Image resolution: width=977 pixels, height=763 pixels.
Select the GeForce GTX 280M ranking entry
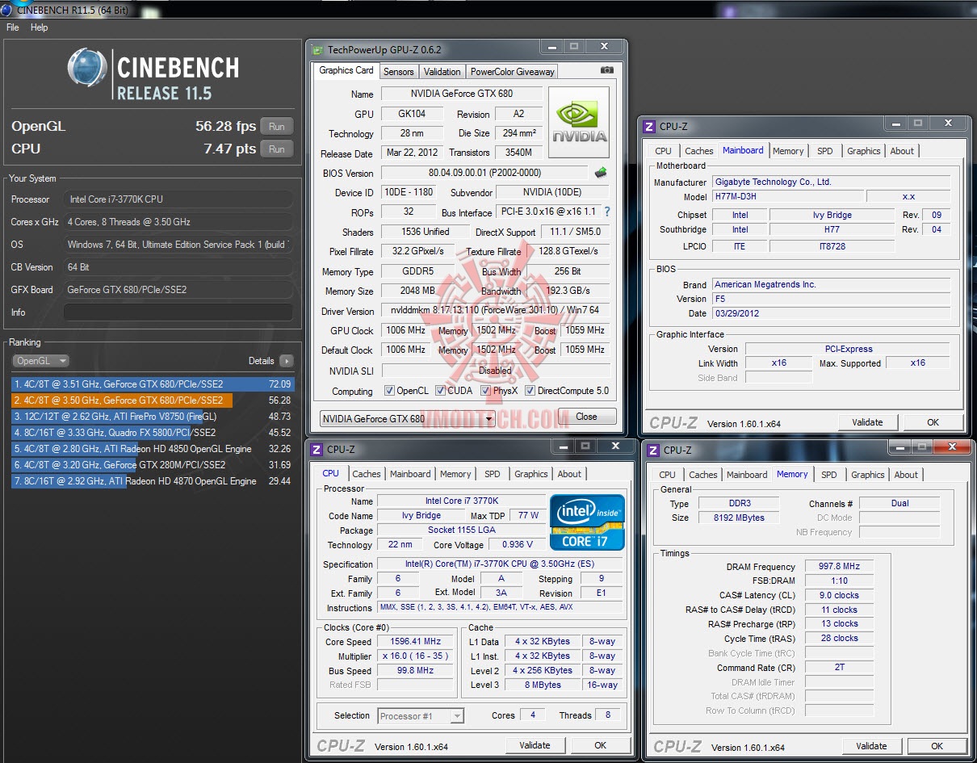[152, 465]
